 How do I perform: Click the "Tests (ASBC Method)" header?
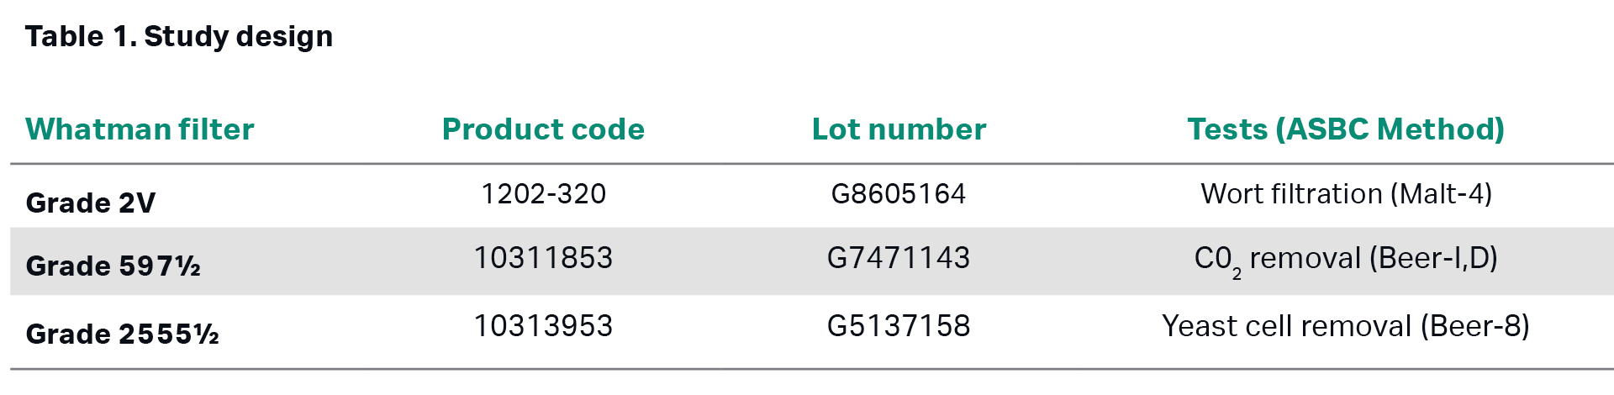click(x=1345, y=129)
